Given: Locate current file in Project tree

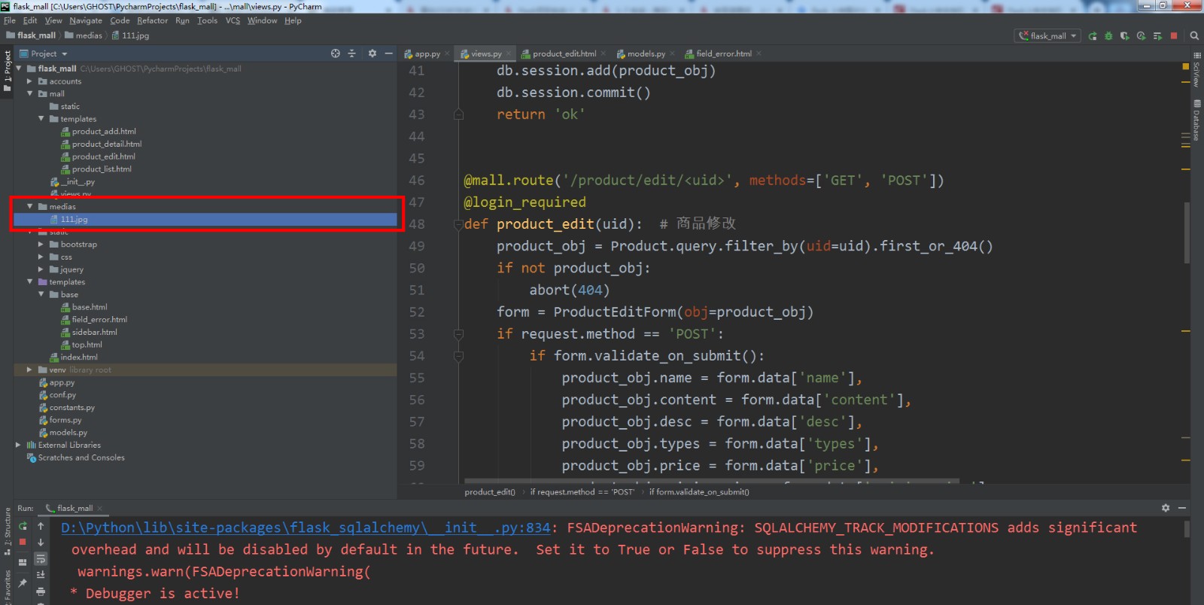Looking at the screenshot, I should click(x=335, y=53).
